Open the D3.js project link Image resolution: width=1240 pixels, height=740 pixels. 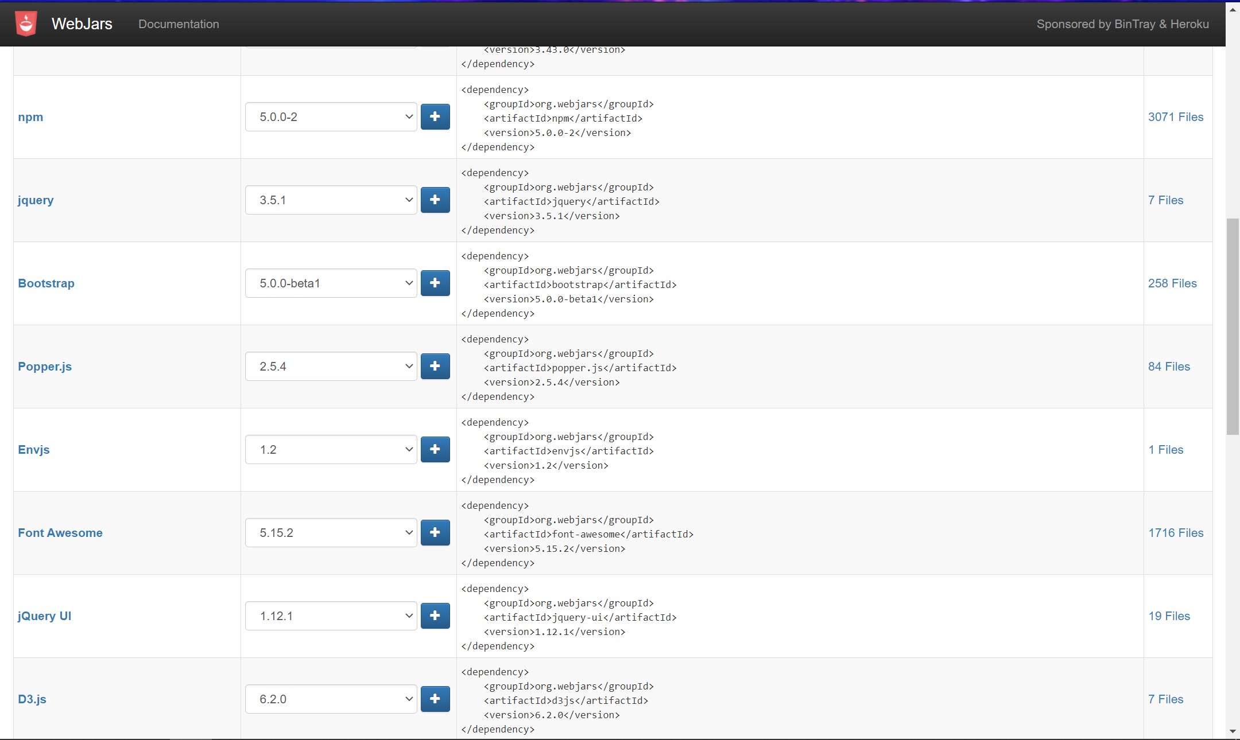tap(32, 699)
